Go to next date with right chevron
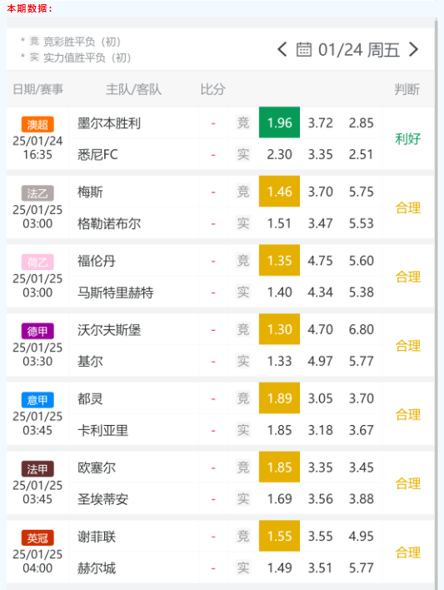 click(413, 50)
